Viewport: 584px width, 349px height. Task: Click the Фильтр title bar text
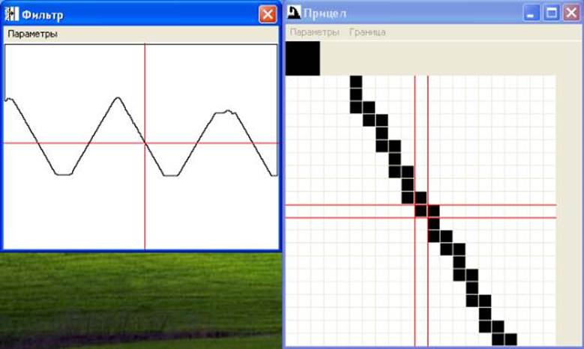(x=43, y=15)
